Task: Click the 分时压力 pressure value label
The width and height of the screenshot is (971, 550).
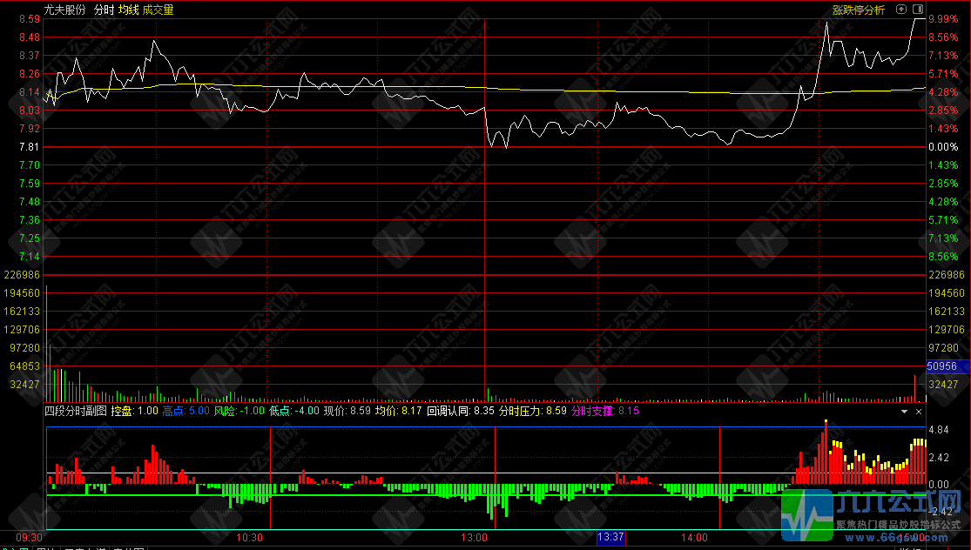Action: coord(532,411)
